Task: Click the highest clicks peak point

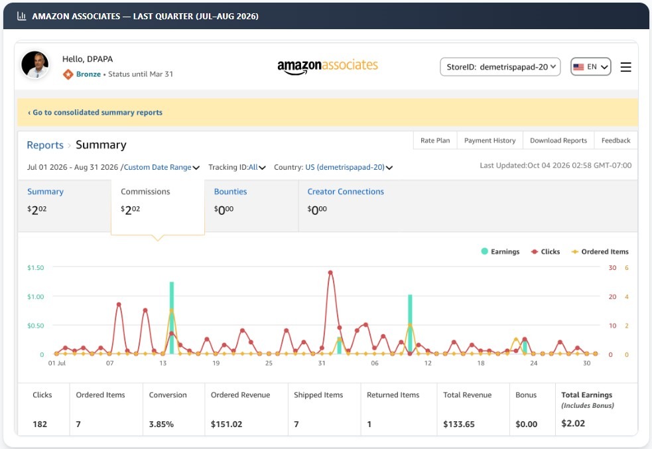Action: pyautogui.click(x=330, y=273)
